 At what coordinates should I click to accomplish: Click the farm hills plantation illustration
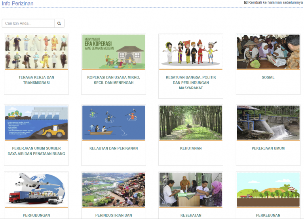(x=268, y=190)
